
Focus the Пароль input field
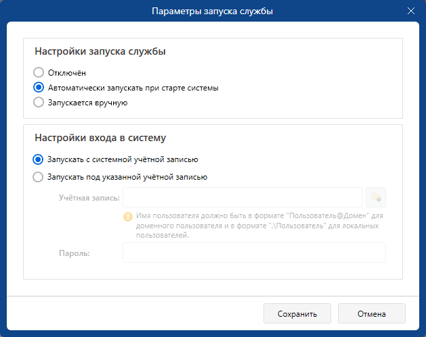pyautogui.click(x=253, y=253)
